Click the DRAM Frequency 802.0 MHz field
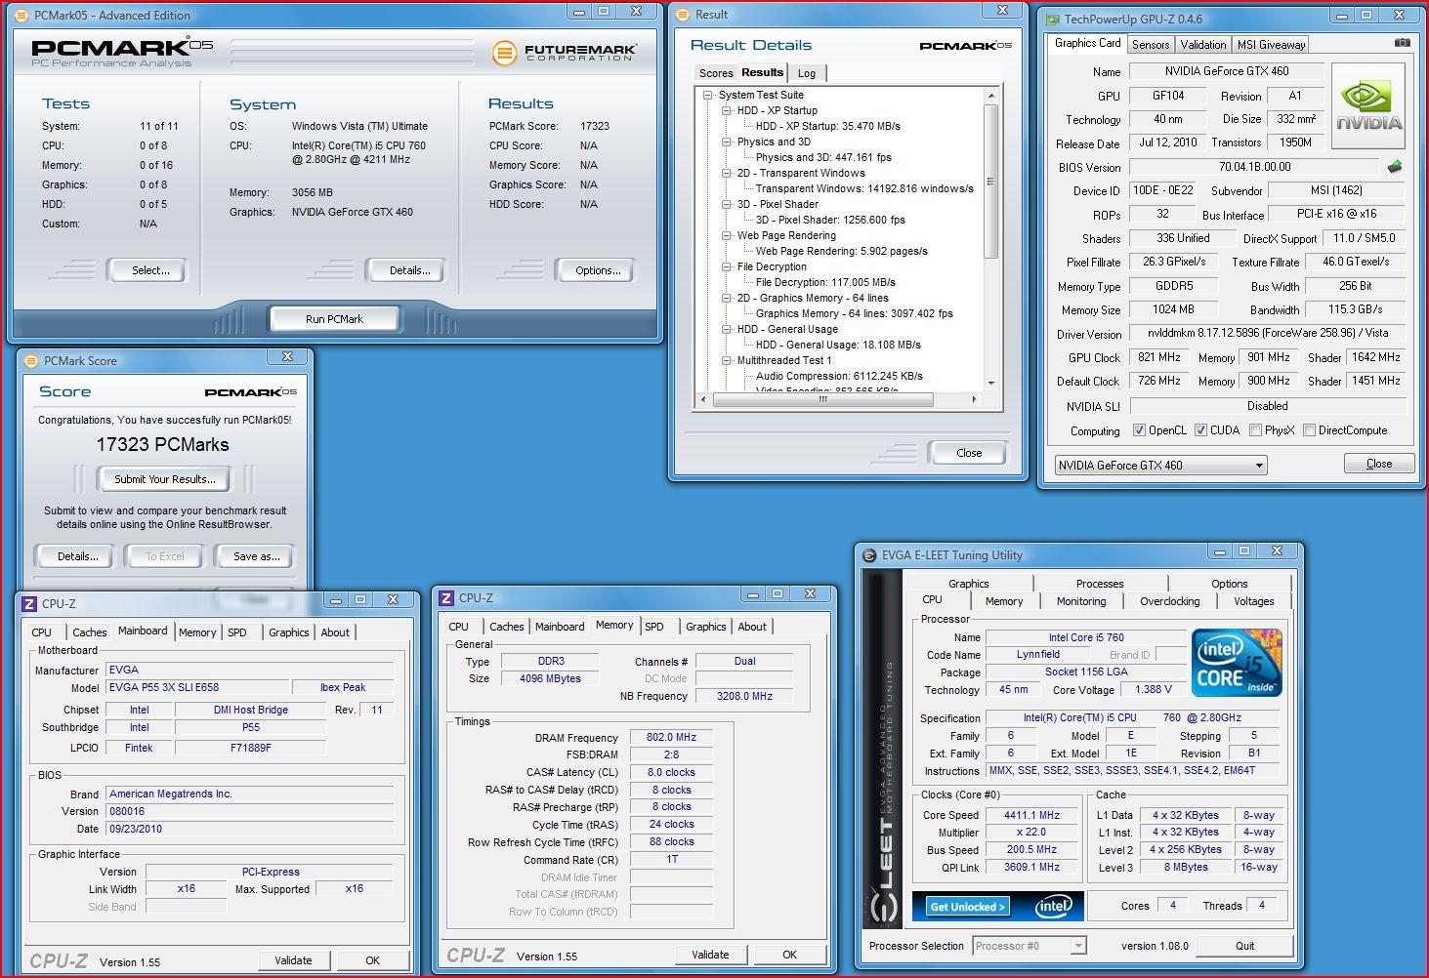Viewport: 1429px width, 978px height. [671, 738]
